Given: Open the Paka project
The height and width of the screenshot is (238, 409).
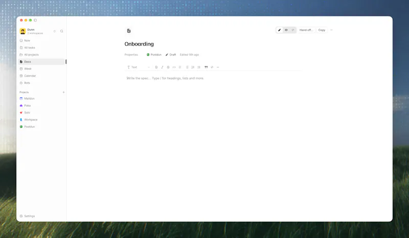Looking at the screenshot, I should 41,105.
